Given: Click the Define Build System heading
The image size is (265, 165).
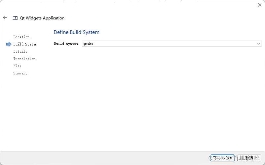Looking at the screenshot, I should (x=77, y=32).
